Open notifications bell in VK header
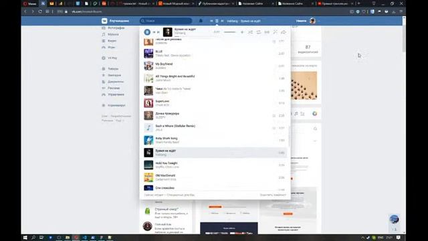Image resolution: width=428 pixels, height=241 pixels. 201,21
